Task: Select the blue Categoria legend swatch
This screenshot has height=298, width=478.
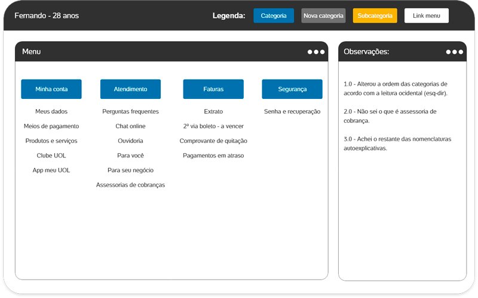Action: click(274, 15)
